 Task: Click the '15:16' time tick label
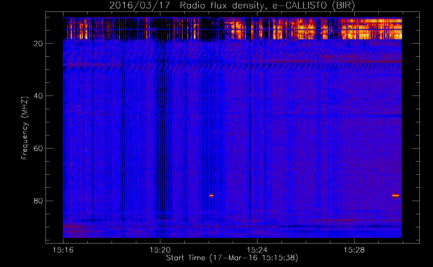click(x=63, y=250)
